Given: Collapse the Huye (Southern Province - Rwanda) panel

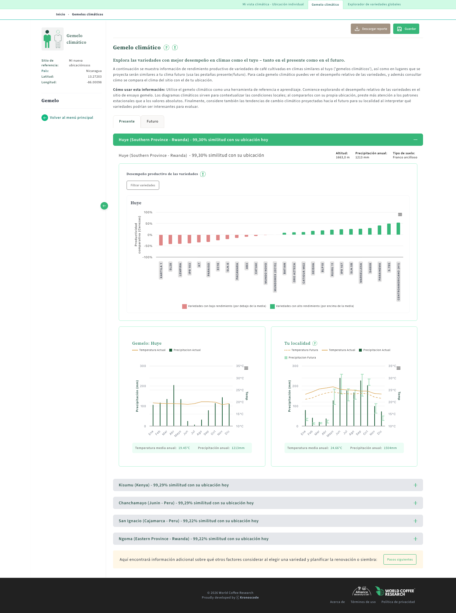Looking at the screenshot, I should (415, 140).
